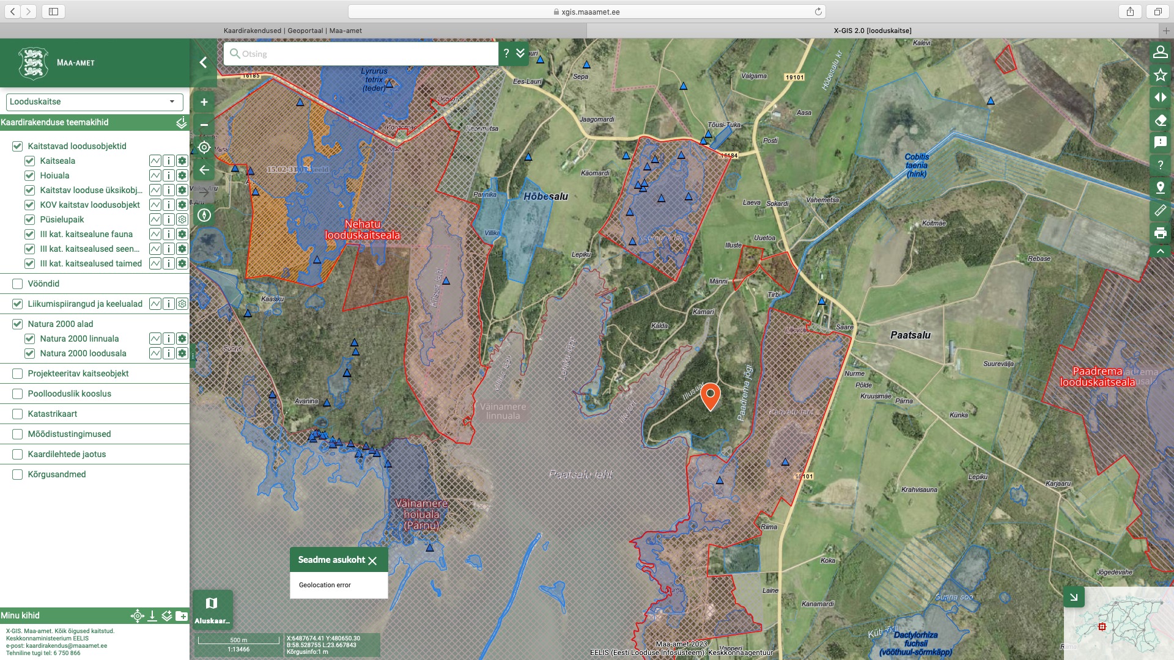Enable the Katastrikaart layer checkbox
1174x660 pixels.
[18, 414]
